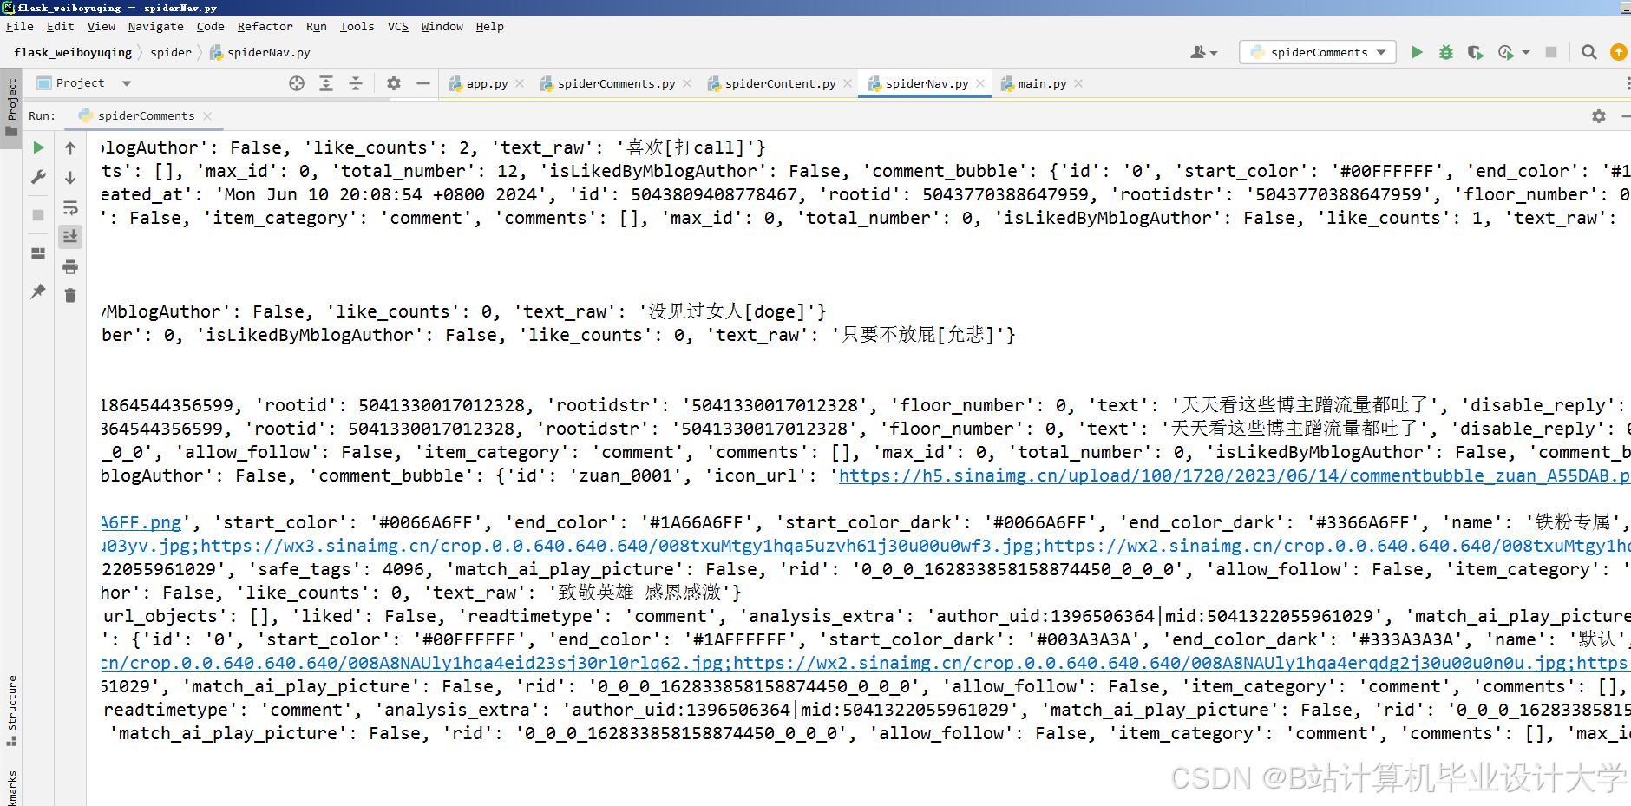This screenshot has width=1631, height=806.
Task: Toggle soft-wrap in the console
Action: coord(70,207)
